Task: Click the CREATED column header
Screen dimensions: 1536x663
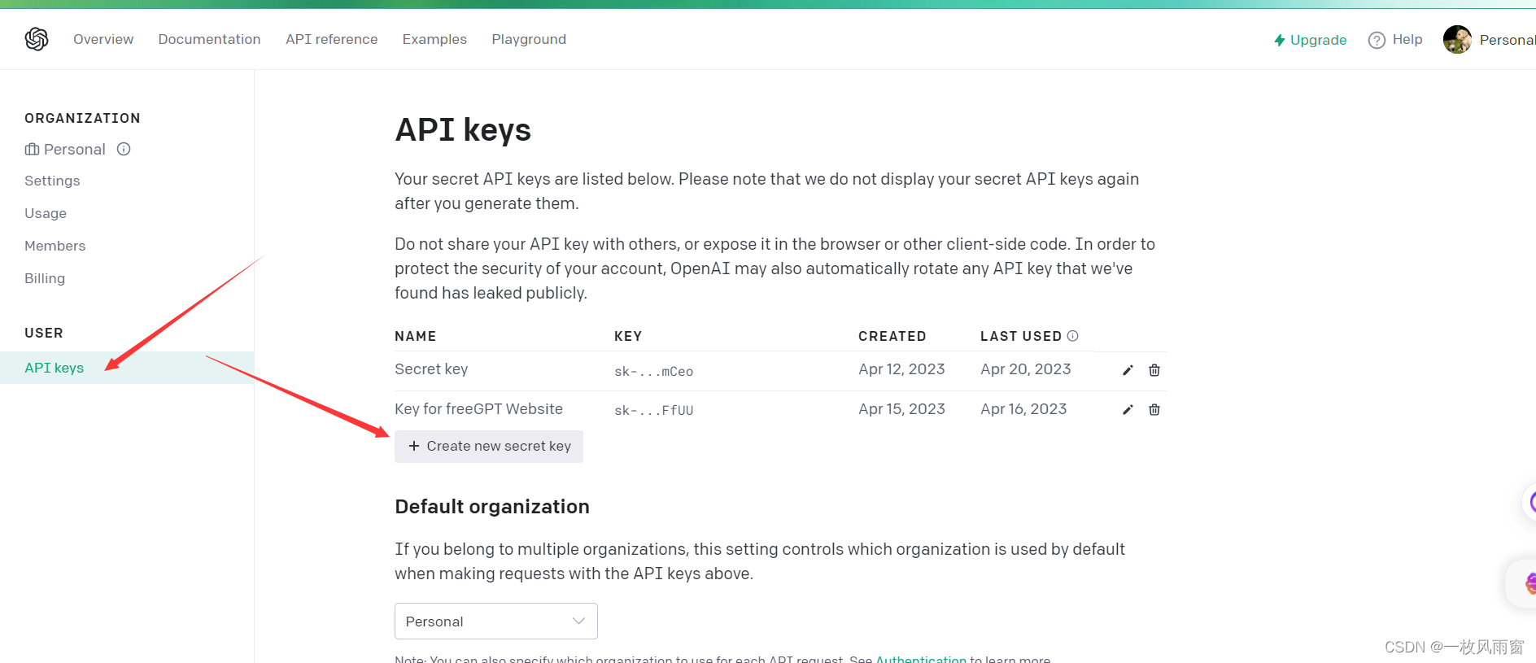Action: tap(892, 336)
